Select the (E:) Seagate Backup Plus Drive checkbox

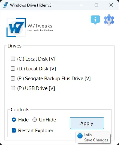[13, 79]
